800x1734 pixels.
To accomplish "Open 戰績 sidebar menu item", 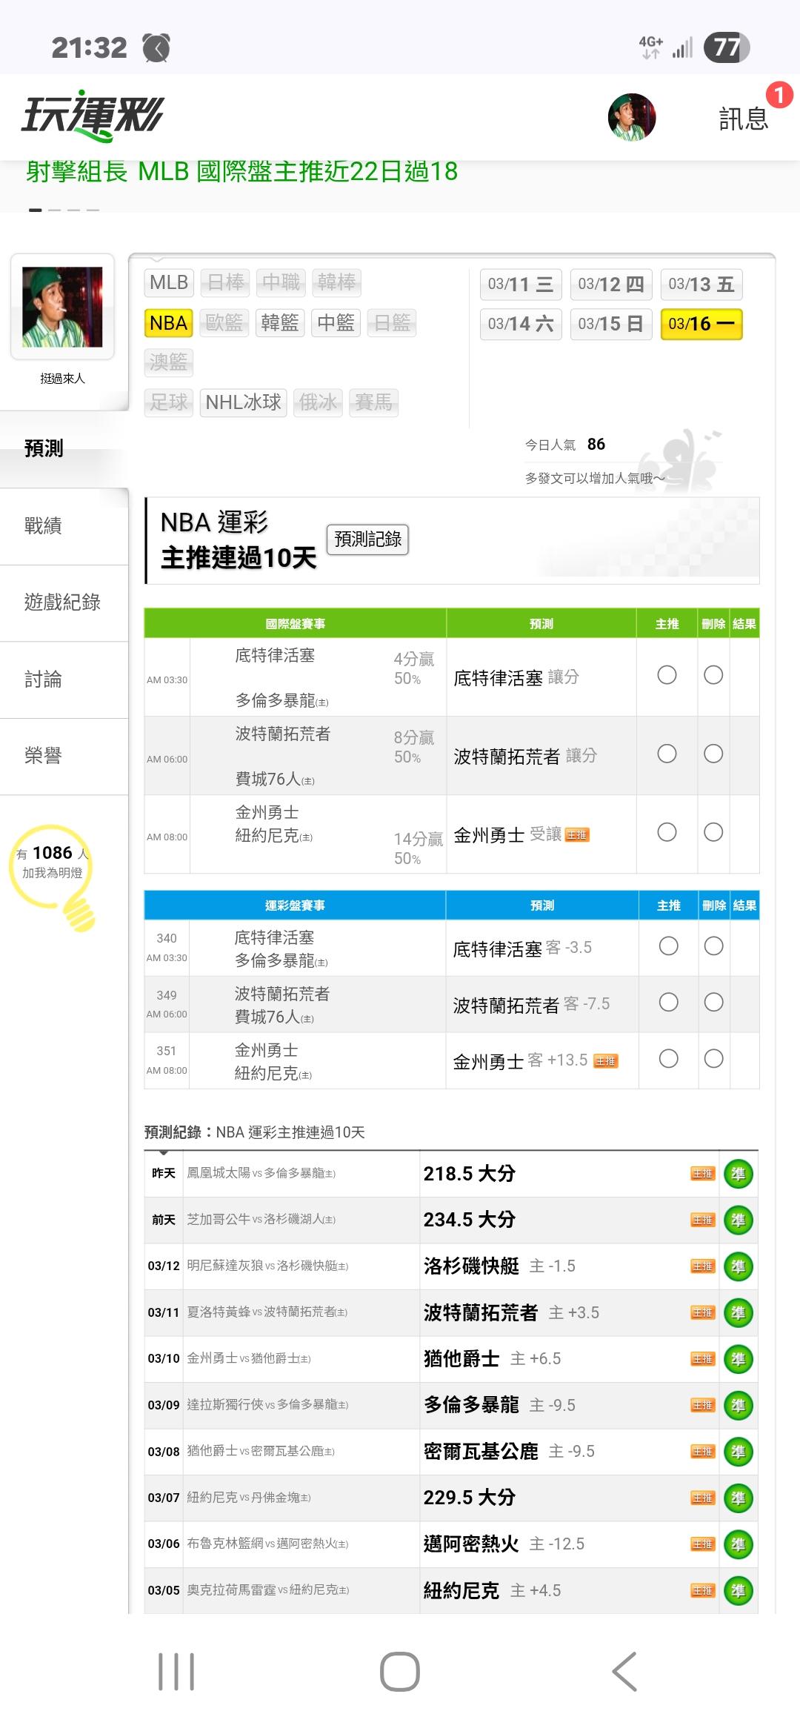I will (x=64, y=526).
